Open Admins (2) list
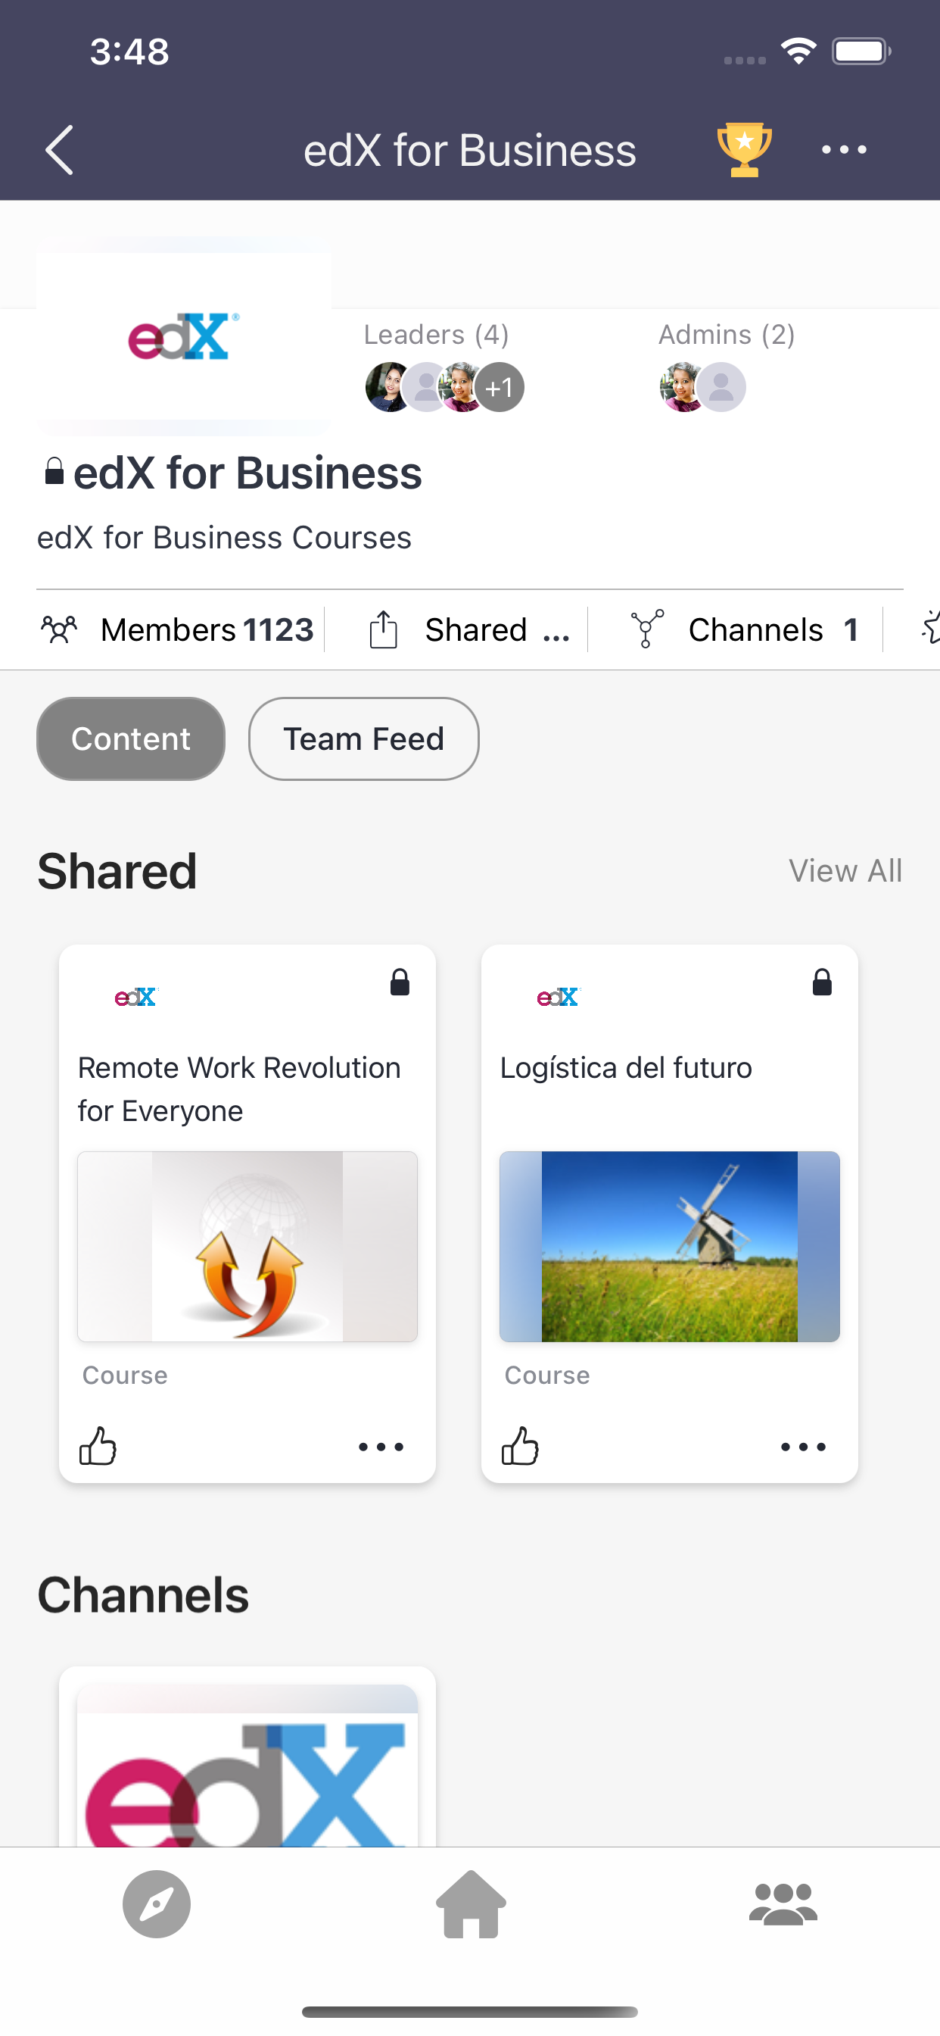The height and width of the screenshot is (2036, 940). [727, 334]
